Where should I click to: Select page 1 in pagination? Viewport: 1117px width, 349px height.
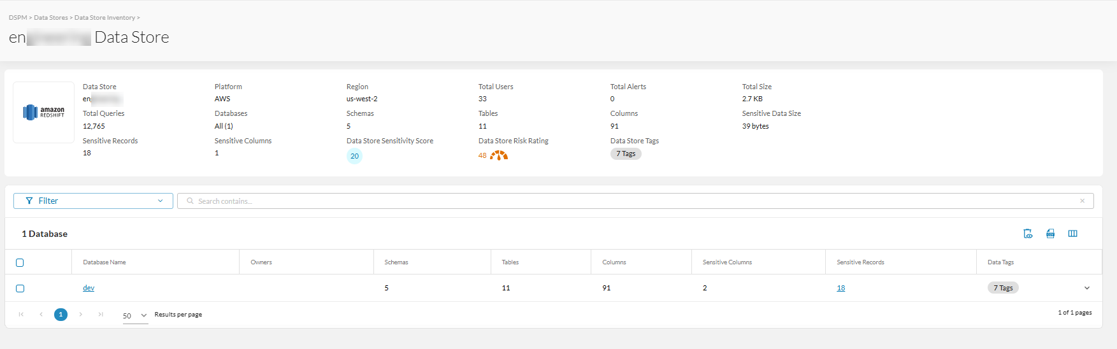point(61,315)
